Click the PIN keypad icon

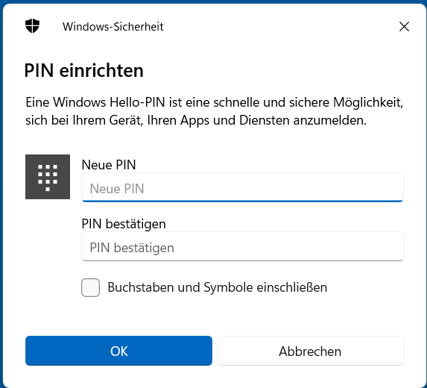coord(48,177)
